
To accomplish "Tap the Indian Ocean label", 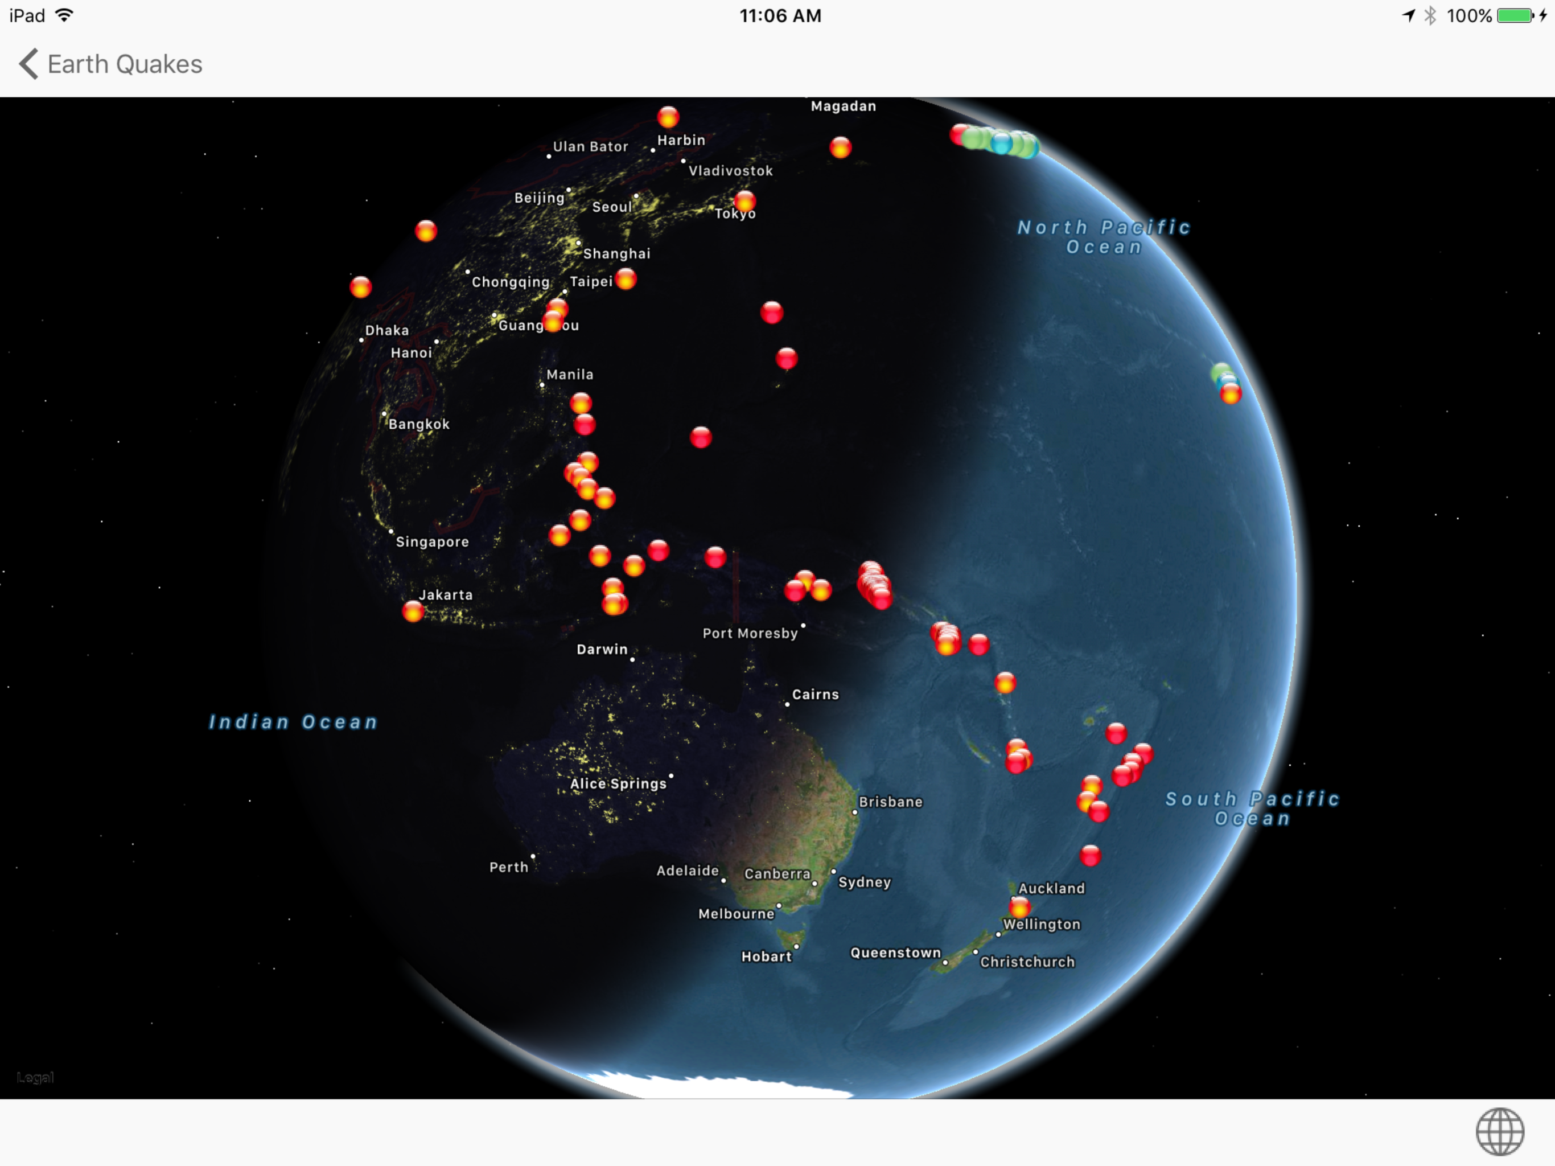I will (293, 721).
